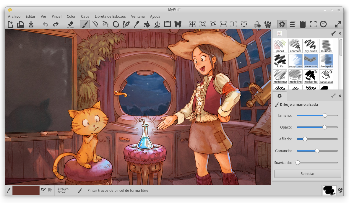
Task: Choose the ink-eraser brush preset
Action: coord(311,61)
